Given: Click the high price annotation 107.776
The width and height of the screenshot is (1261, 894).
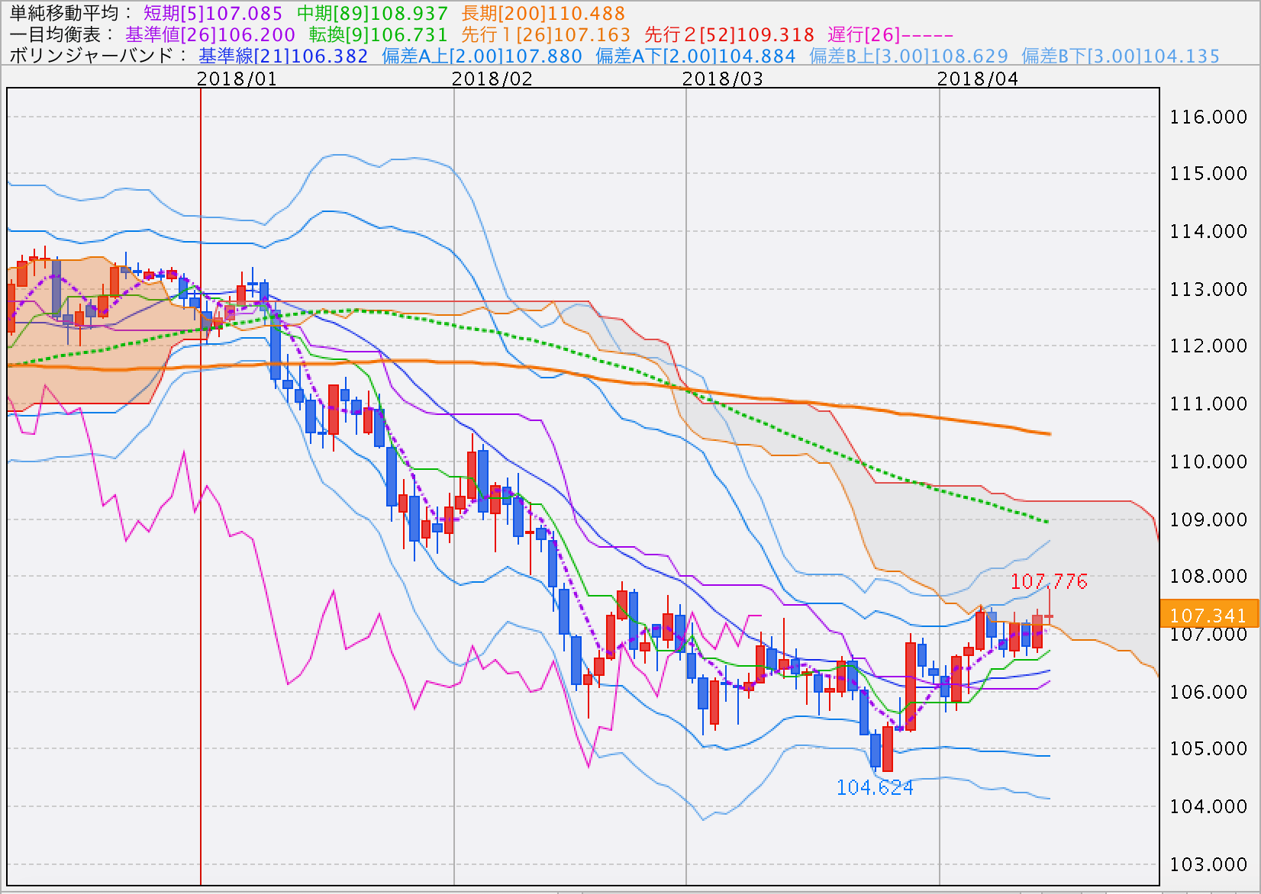Looking at the screenshot, I should (x=1049, y=581).
